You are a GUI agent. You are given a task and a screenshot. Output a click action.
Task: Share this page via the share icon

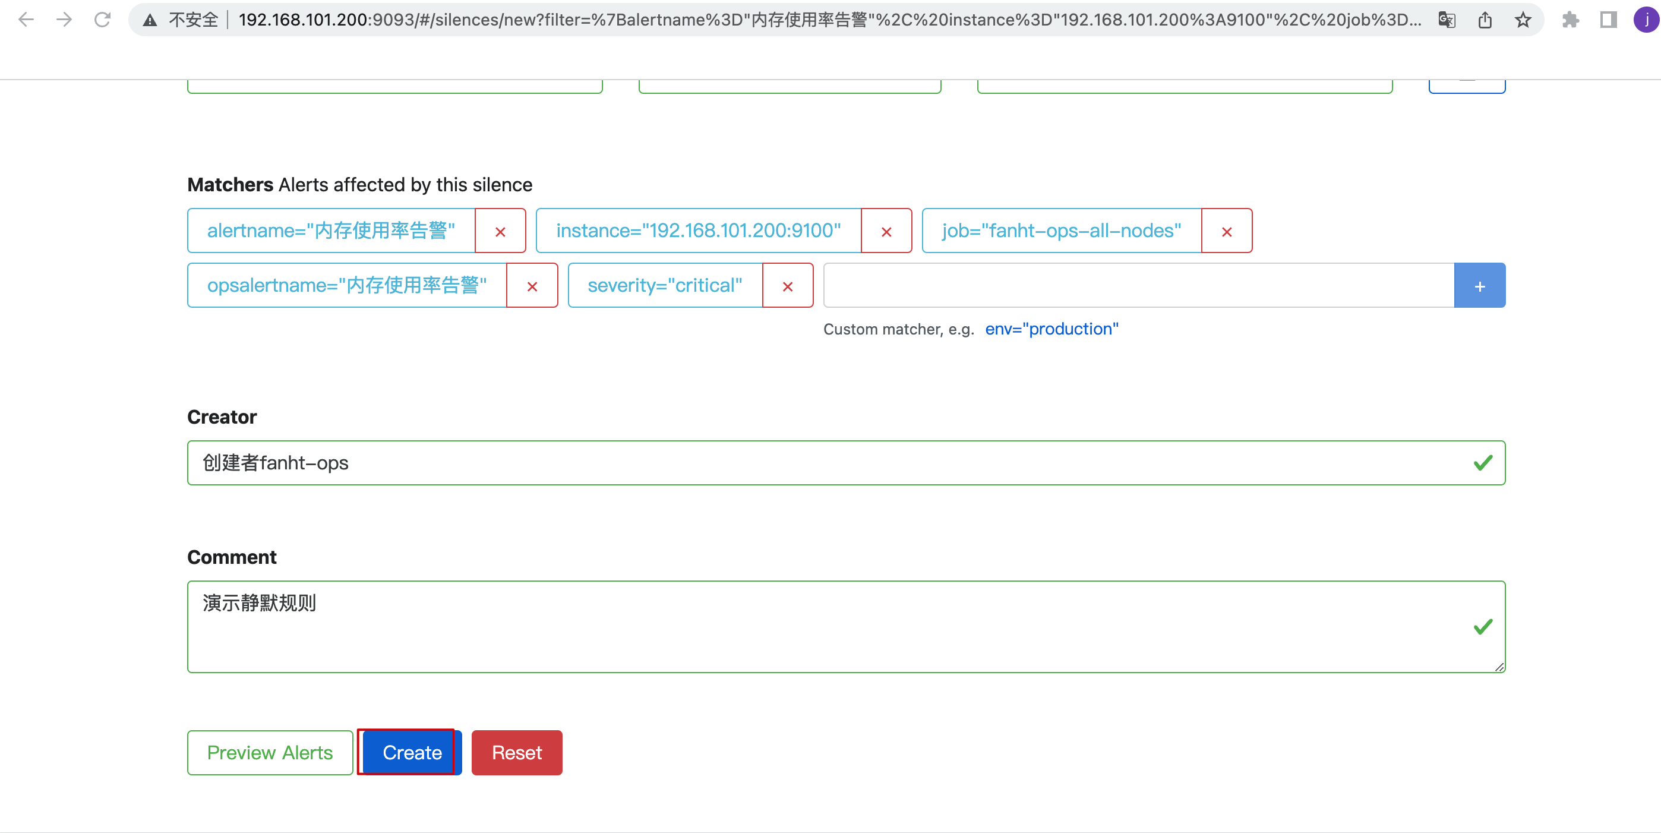point(1485,20)
